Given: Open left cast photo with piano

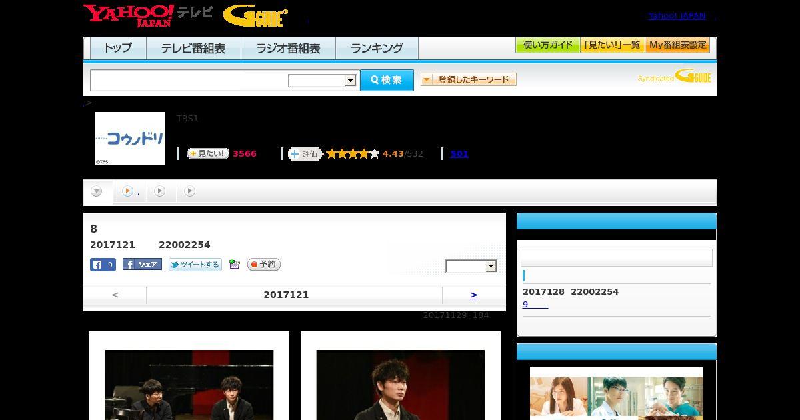Looking at the screenshot, I should coord(189,385).
